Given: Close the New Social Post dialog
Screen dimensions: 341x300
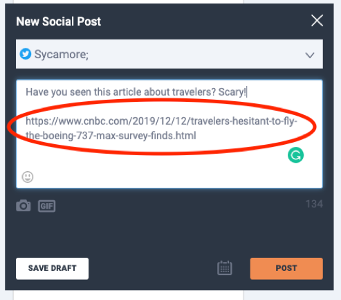Looking at the screenshot, I should [317, 21].
